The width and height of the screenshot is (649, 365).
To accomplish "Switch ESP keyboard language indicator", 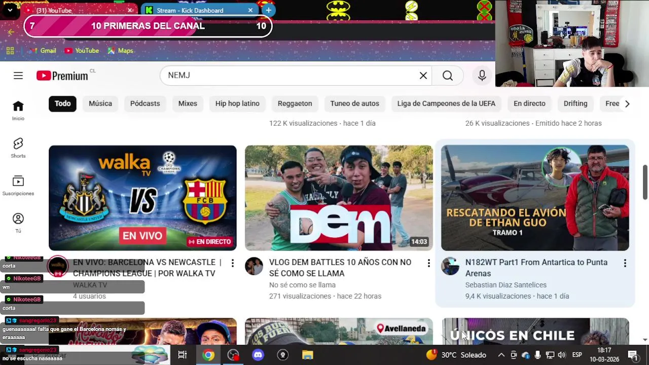I will click(x=577, y=355).
